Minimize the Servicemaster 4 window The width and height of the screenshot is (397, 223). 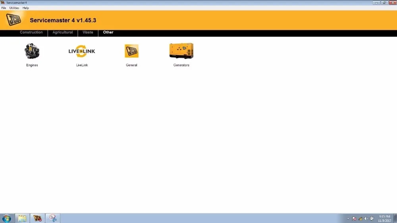coord(376,2)
